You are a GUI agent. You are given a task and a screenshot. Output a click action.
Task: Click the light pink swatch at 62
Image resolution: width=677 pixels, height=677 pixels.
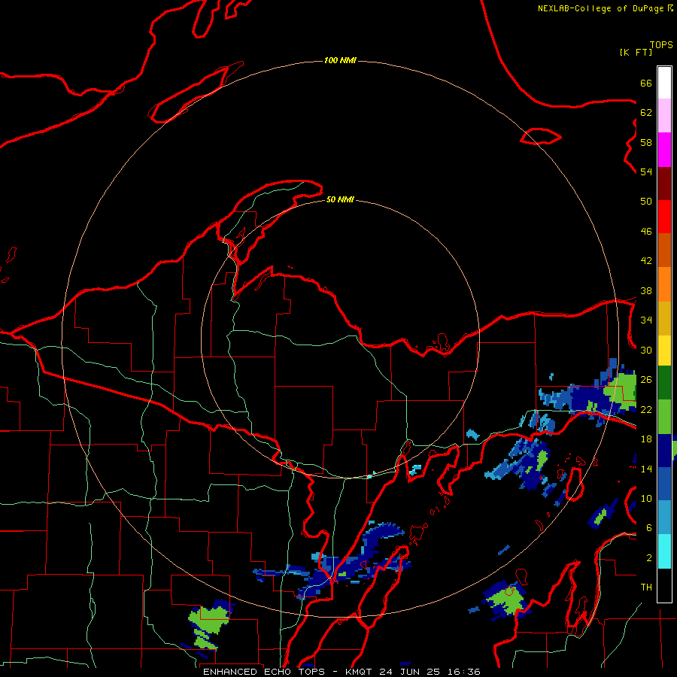click(664, 116)
